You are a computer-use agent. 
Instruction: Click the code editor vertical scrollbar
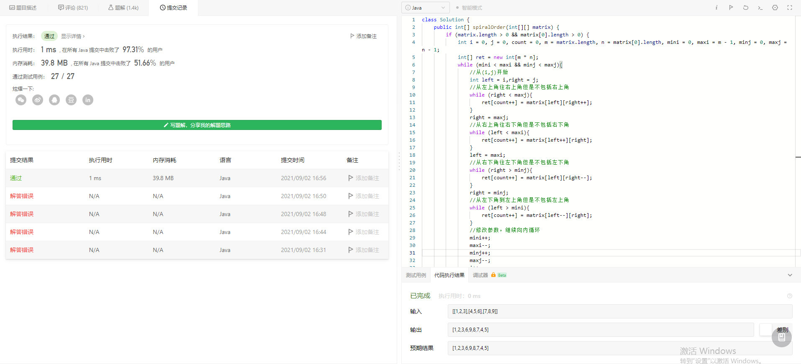click(798, 142)
